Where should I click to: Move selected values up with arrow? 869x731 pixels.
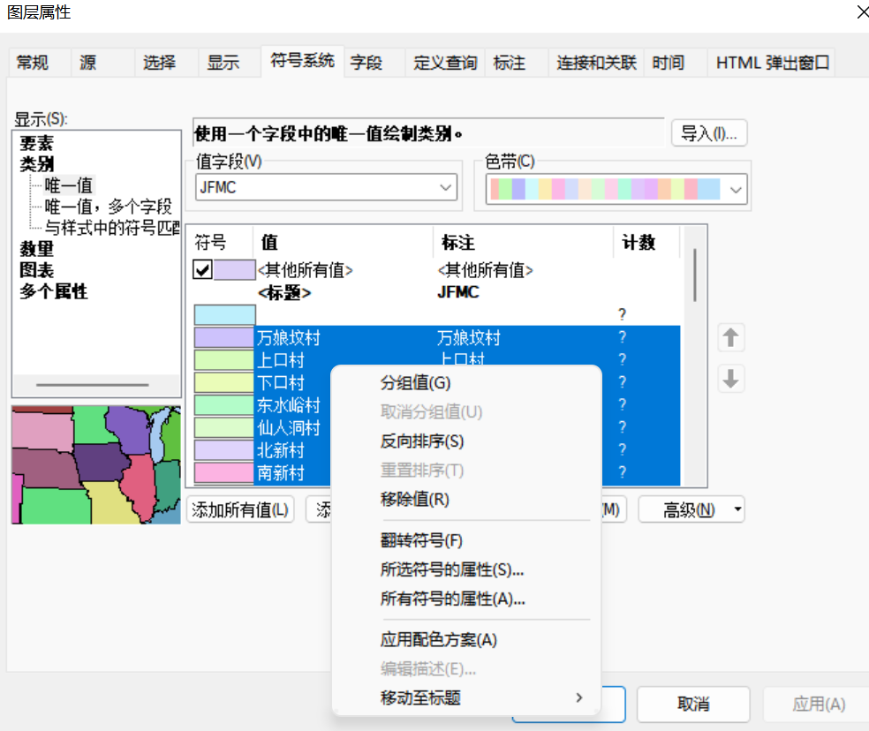[x=730, y=337]
